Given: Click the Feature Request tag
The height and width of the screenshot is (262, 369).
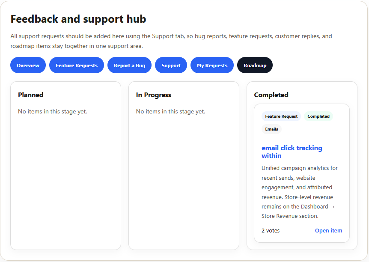Looking at the screenshot, I should [281, 116].
